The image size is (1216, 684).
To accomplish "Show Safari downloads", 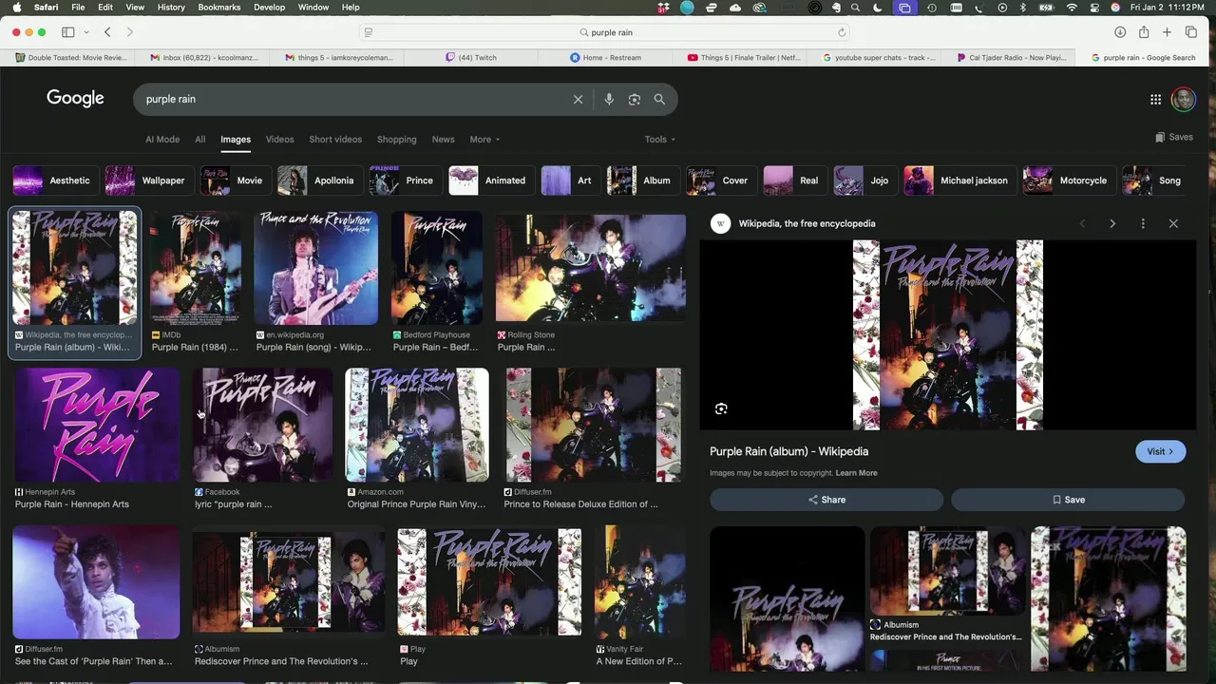I will [1120, 32].
